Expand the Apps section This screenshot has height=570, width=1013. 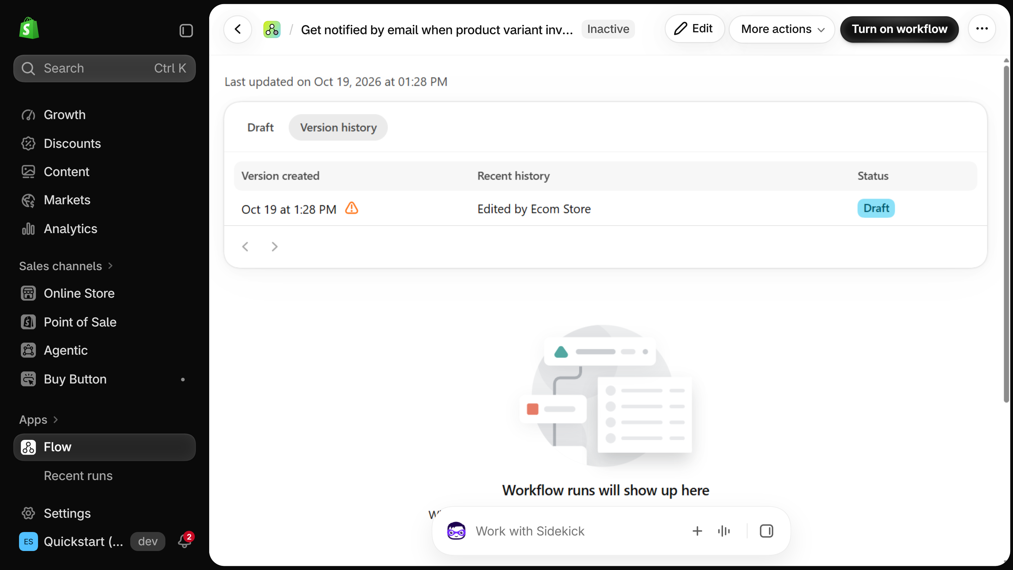coord(39,420)
